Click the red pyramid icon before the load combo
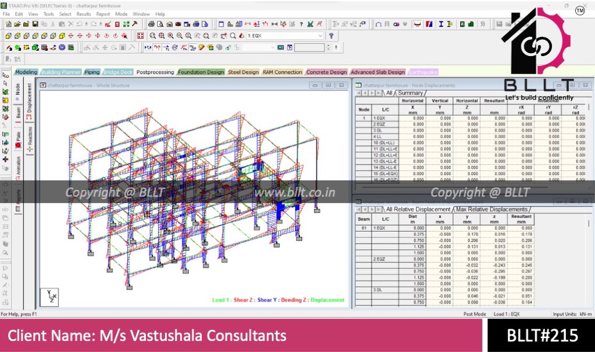This screenshot has width=595, height=352. (242, 36)
